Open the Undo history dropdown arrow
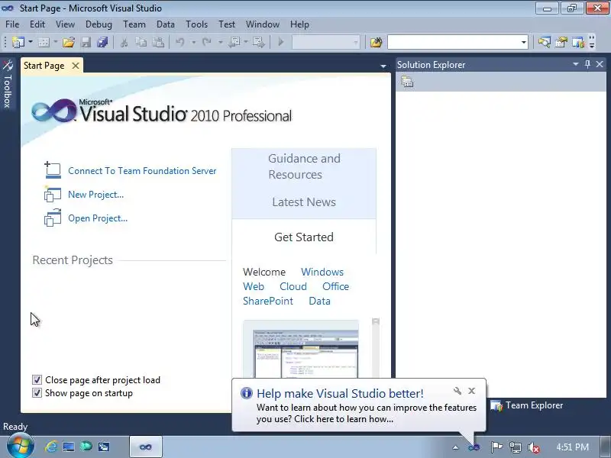 193,42
